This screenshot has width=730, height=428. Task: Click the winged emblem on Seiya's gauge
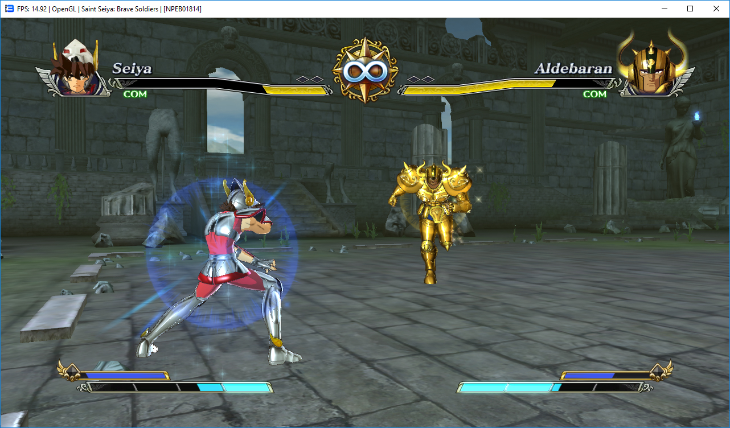(x=69, y=371)
